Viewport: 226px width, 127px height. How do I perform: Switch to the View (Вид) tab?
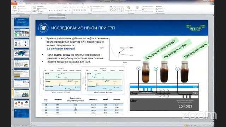click(83, 4)
